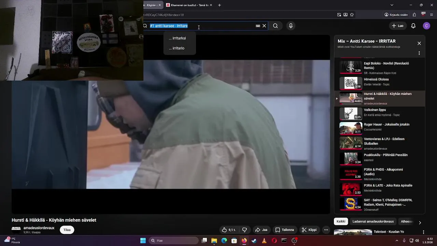
Task: Click the YouTube search magnifier button
Action: pos(275,26)
